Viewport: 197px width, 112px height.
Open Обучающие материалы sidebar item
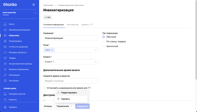point(19,30)
